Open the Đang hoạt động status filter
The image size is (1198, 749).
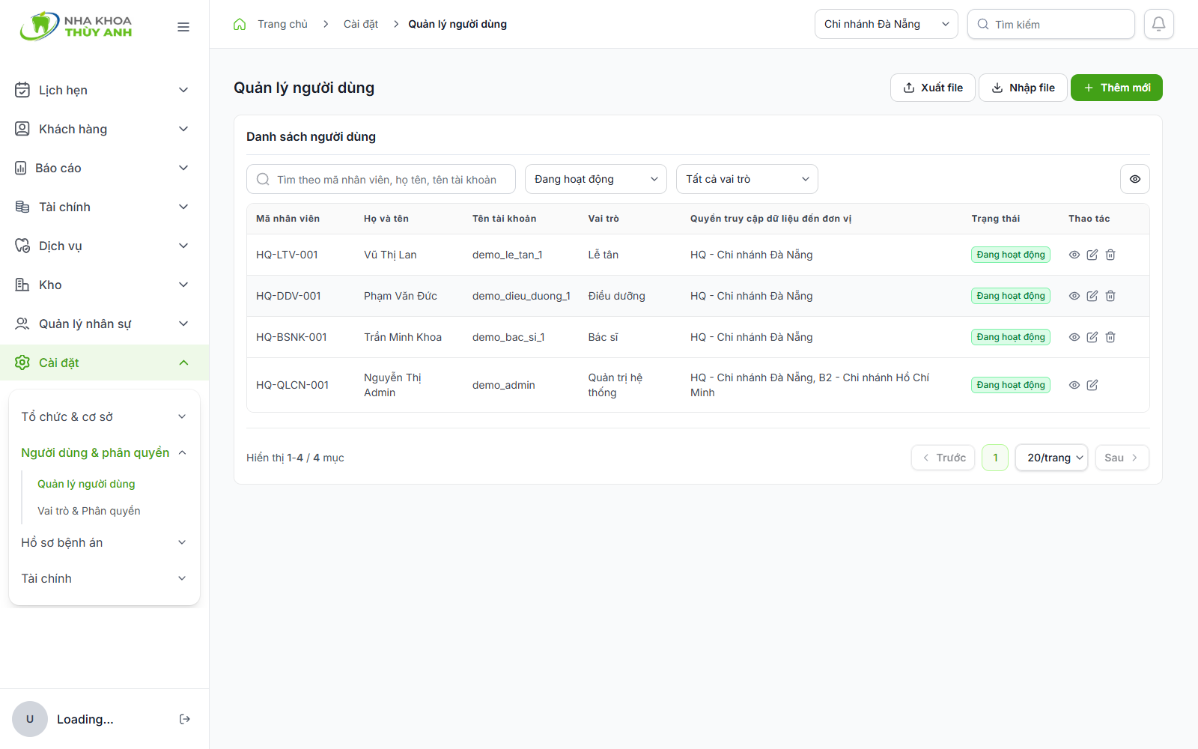point(596,179)
